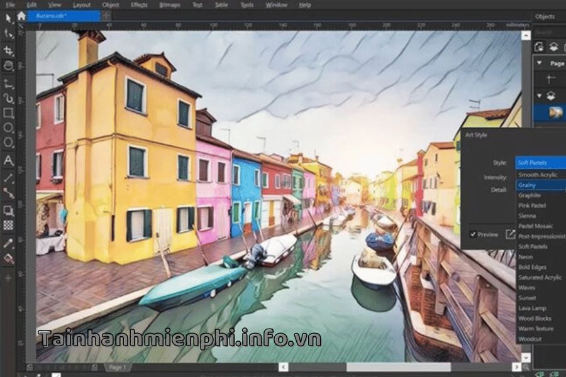
Task: Select the Text tool
Action: (x=8, y=161)
